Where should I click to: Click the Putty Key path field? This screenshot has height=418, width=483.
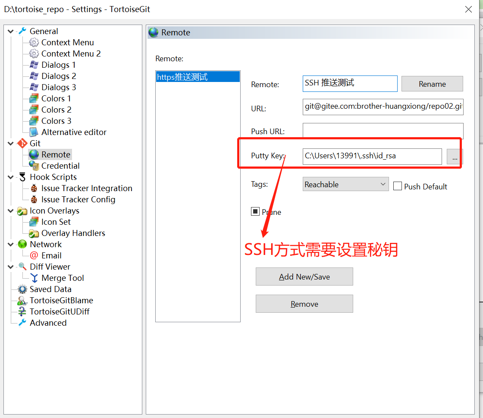372,157
